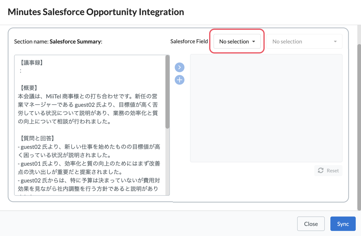Click the line ending 目標値が高く苦

(x=88, y=105)
